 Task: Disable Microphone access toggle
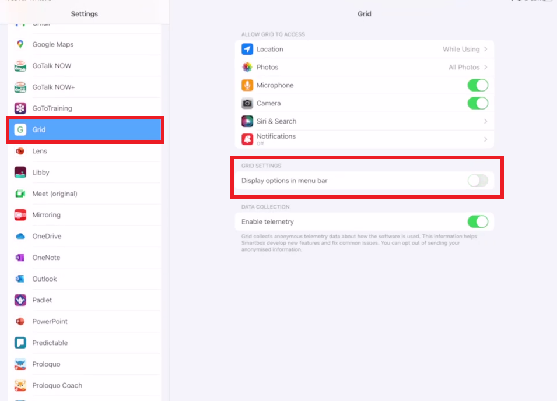(478, 85)
